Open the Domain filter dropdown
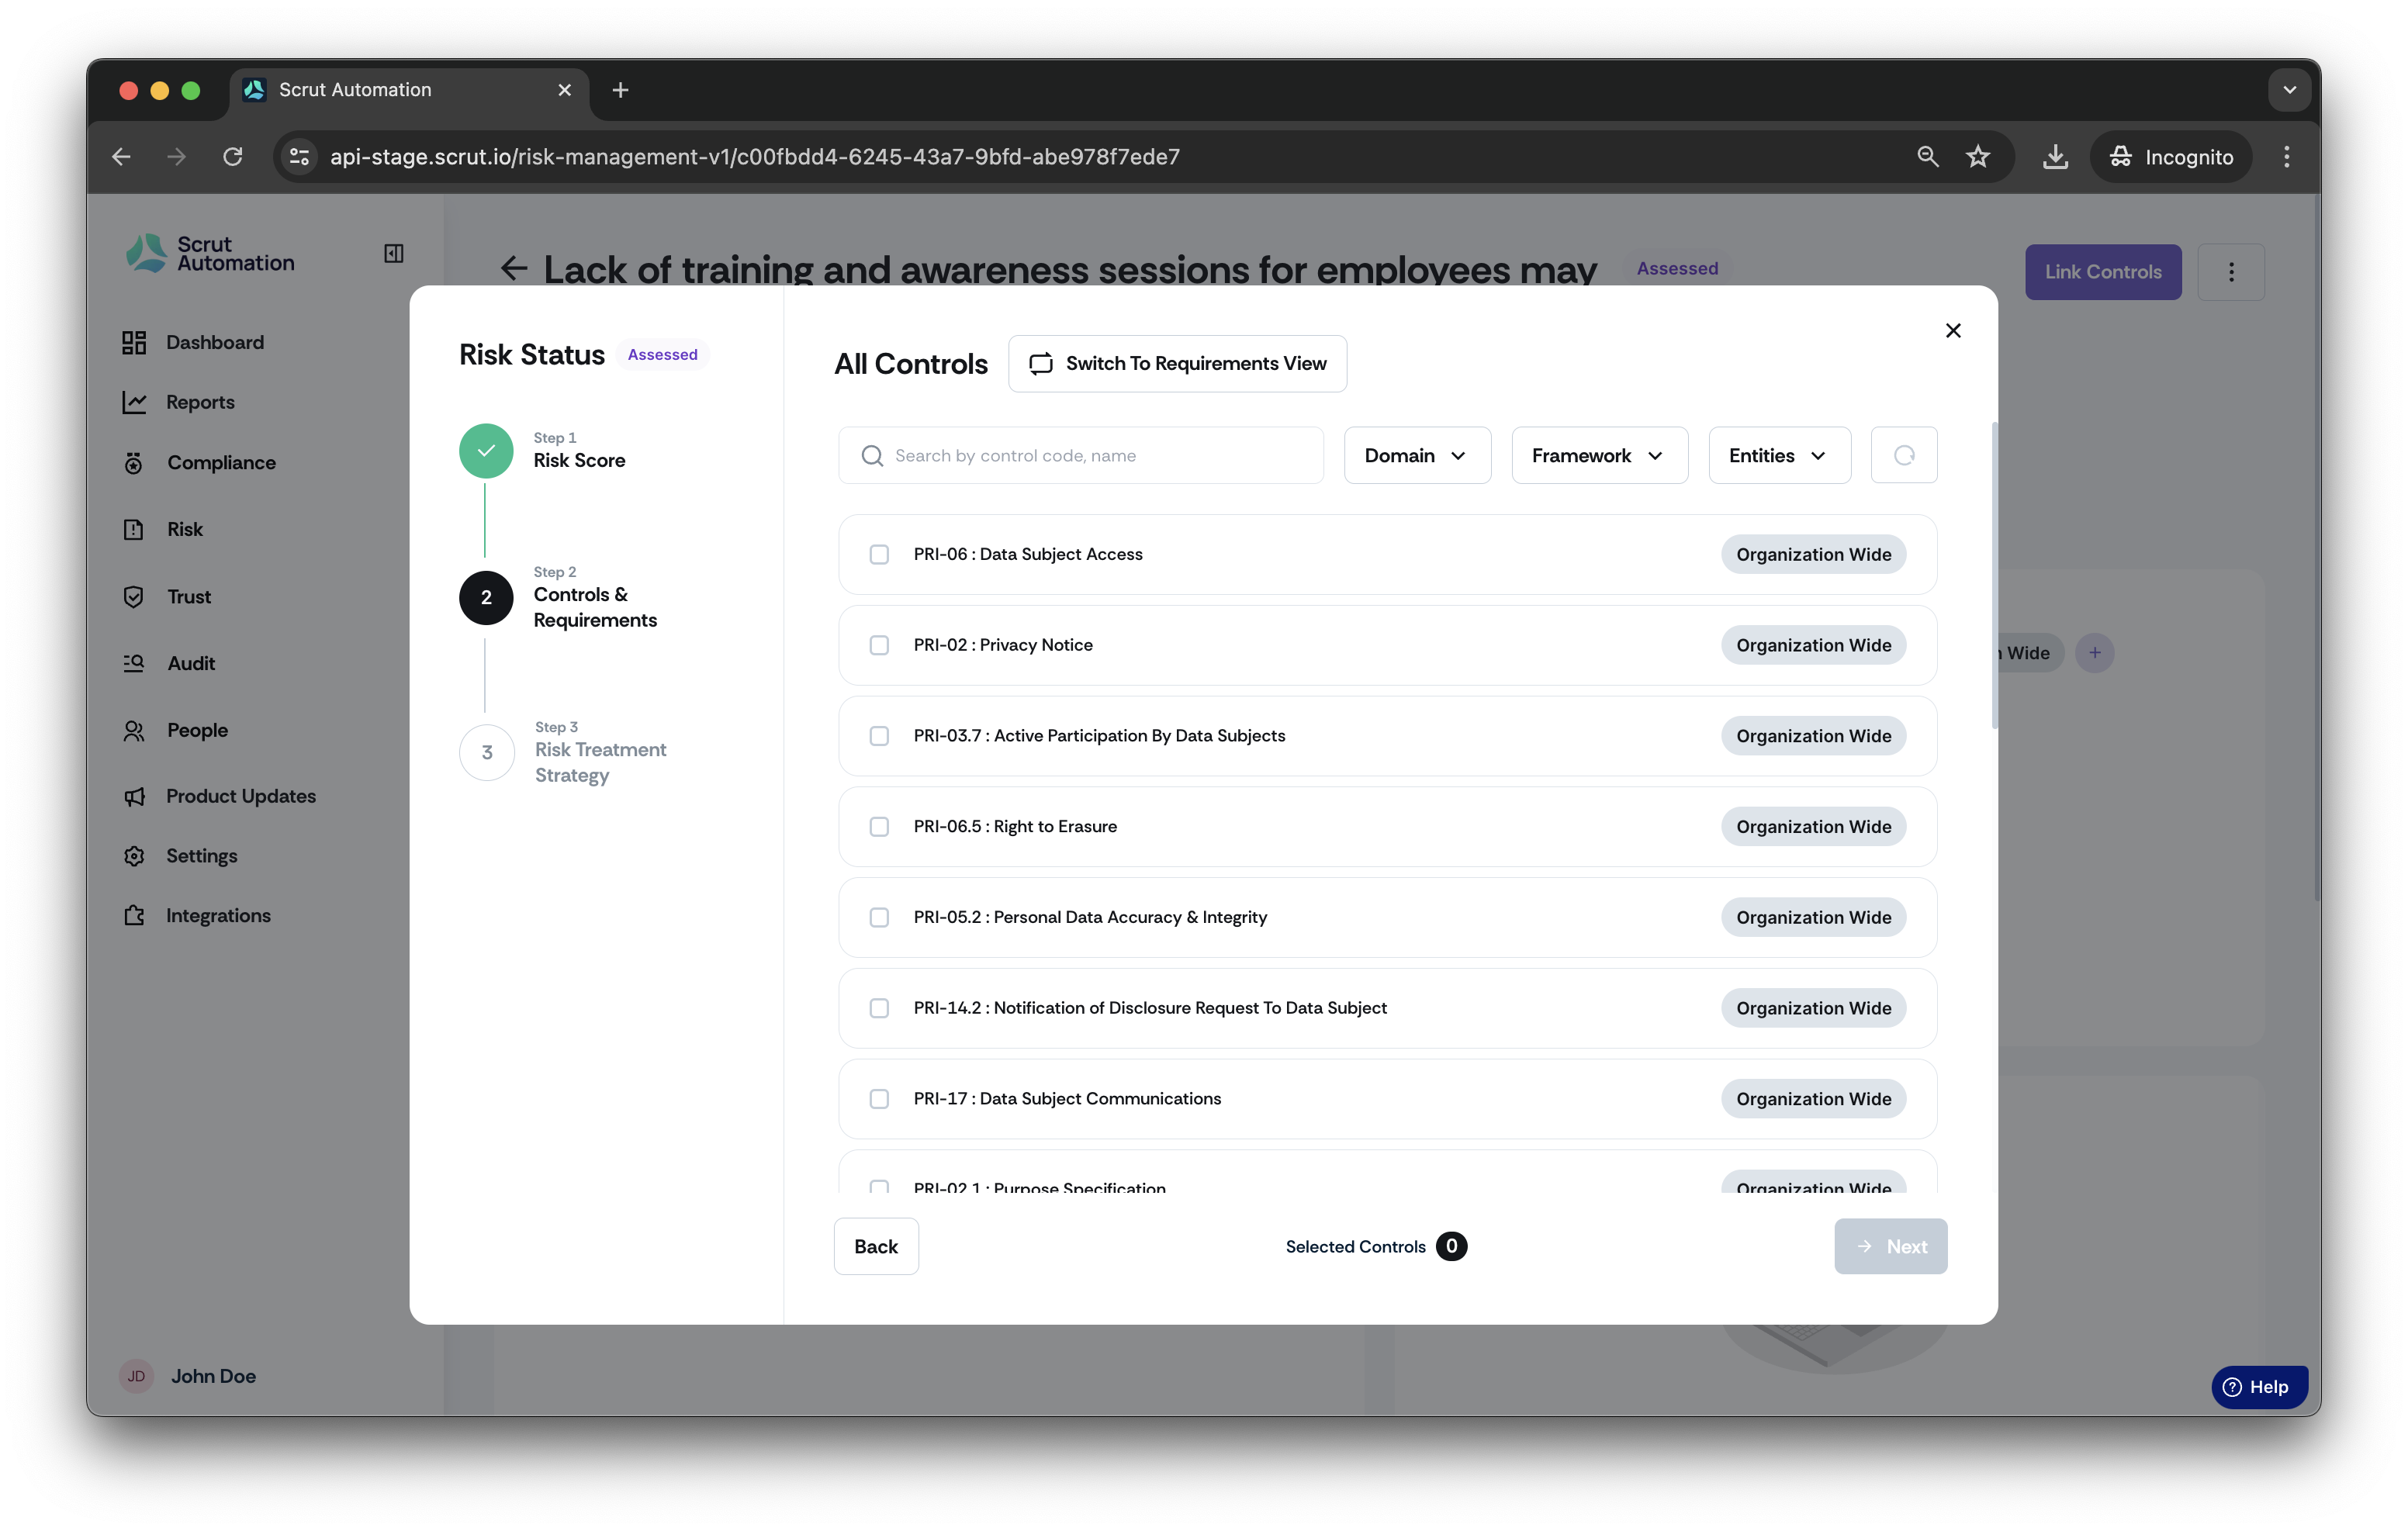This screenshot has height=1531, width=2408. click(x=1417, y=455)
